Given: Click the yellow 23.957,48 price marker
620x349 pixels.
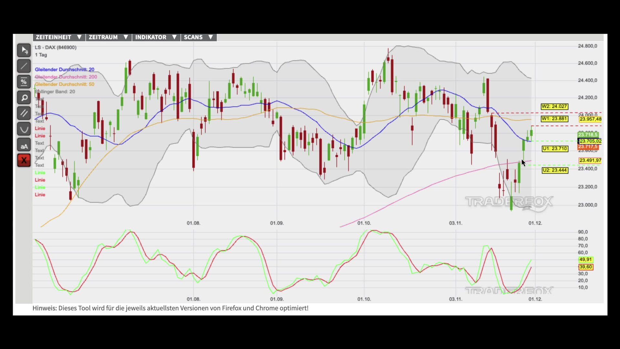Looking at the screenshot, I should pyautogui.click(x=590, y=119).
